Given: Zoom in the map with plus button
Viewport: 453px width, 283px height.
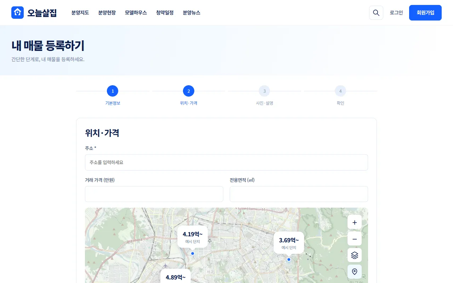Looking at the screenshot, I should tap(355, 222).
